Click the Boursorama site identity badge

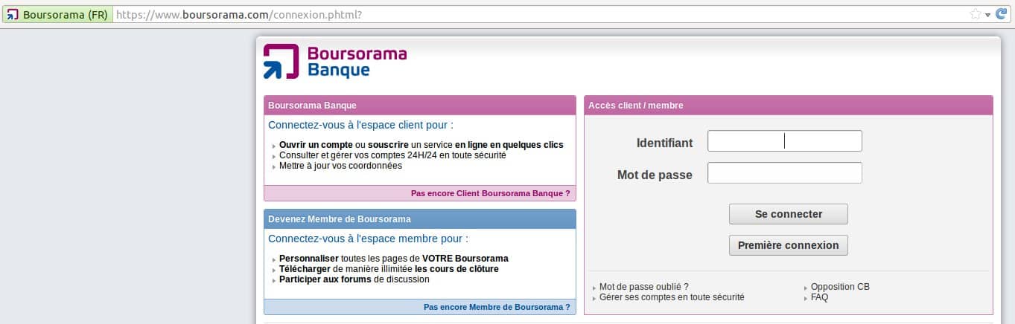(57, 14)
